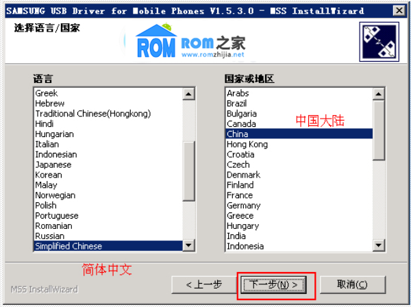
Task: Select Hong Kong in the country list
Action: pyautogui.click(x=299, y=144)
